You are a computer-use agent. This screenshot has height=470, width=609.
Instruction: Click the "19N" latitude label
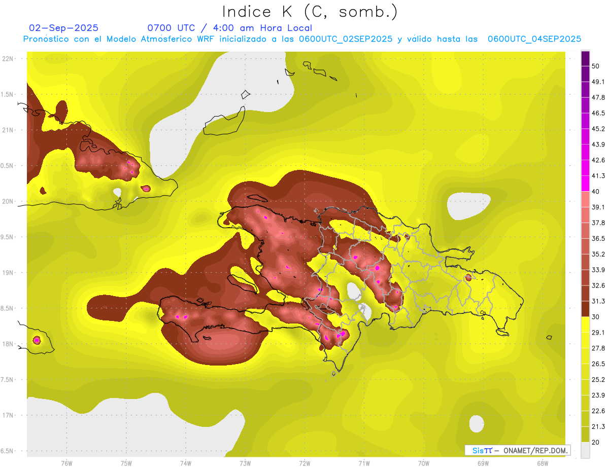coord(7,273)
